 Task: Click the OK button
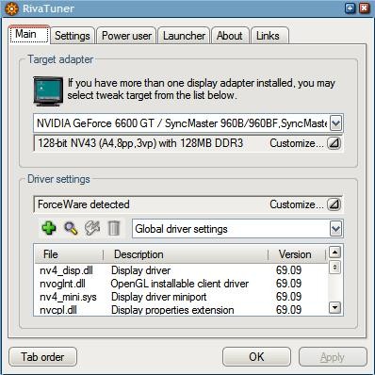pyautogui.click(x=256, y=357)
